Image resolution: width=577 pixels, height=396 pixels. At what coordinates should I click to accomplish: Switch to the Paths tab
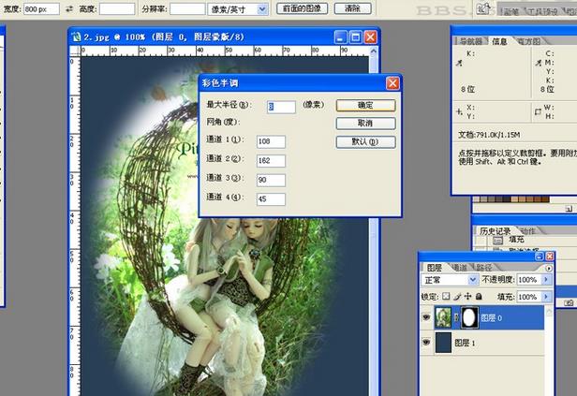click(x=483, y=268)
